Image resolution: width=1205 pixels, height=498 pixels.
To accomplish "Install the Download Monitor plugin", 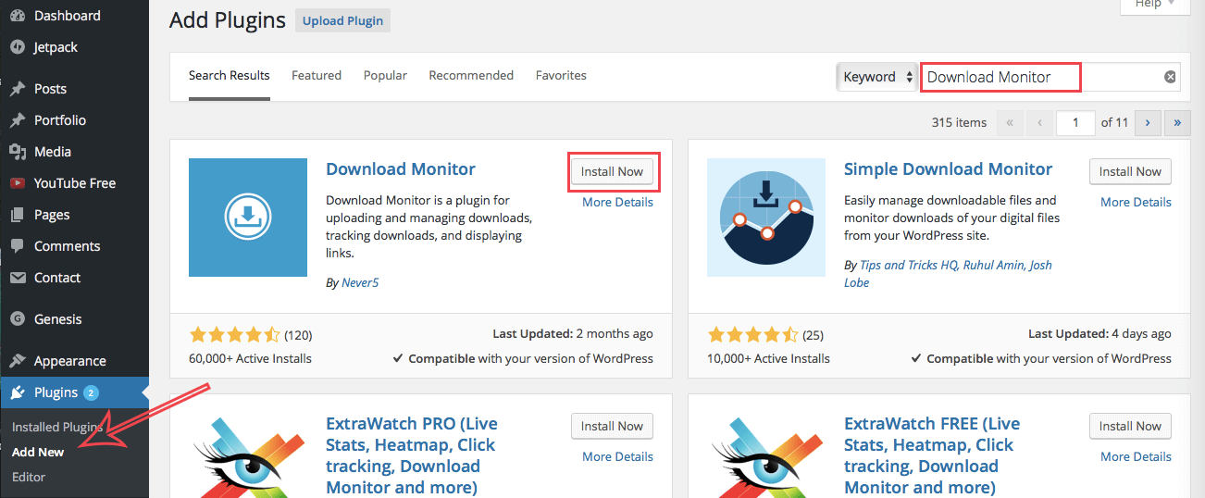I will (612, 171).
